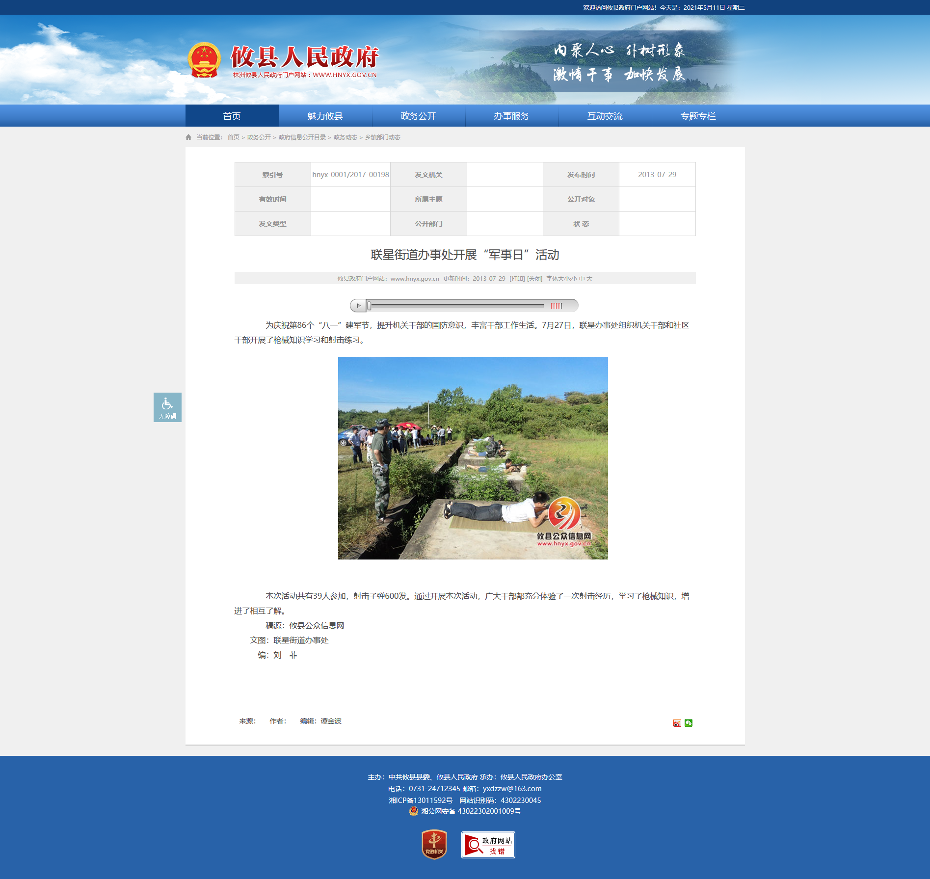Click the national emblem logo
Image resolution: width=930 pixels, height=879 pixels.
point(204,60)
